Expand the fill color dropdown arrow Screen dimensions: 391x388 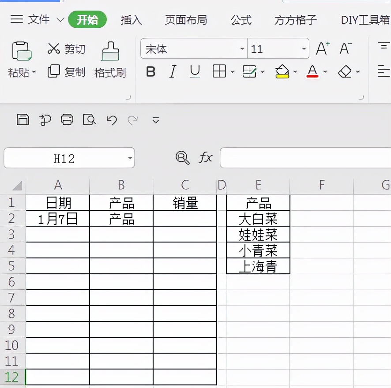[x=295, y=72]
